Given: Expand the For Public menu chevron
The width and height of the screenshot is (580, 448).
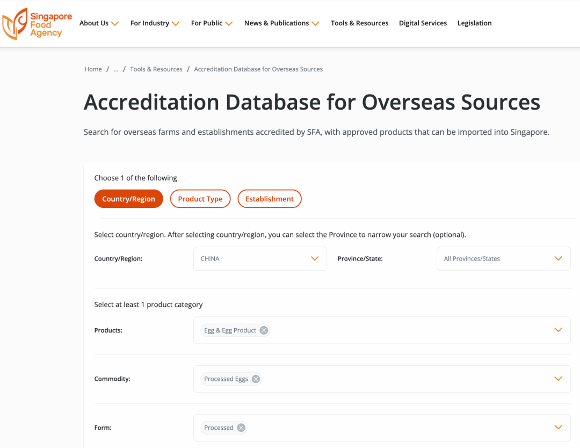Looking at the screenshot, I should pos(229,24).
